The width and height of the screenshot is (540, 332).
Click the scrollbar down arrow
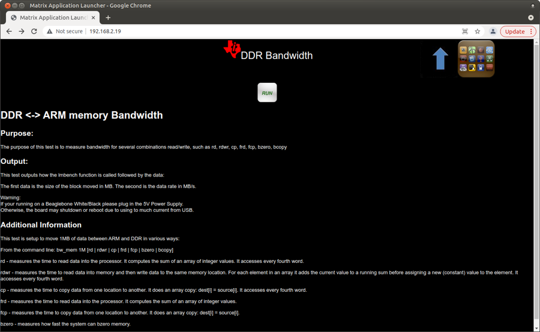(536, 328)
